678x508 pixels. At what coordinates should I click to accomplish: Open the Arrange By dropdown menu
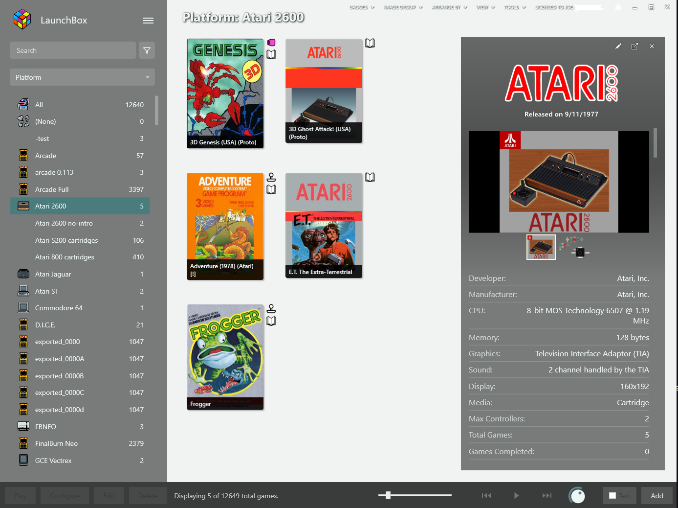(x=450, y=7)
